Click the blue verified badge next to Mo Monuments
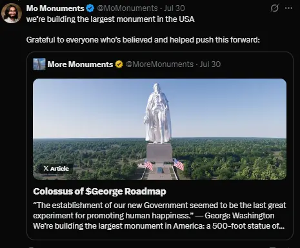The height and width of the screenshot is (248, 300). click(x=90, y=8)
